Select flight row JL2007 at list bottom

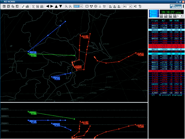click(166, 93)
